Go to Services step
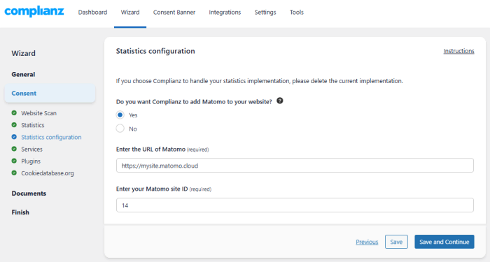490x262 pixels. pos(31,149)
